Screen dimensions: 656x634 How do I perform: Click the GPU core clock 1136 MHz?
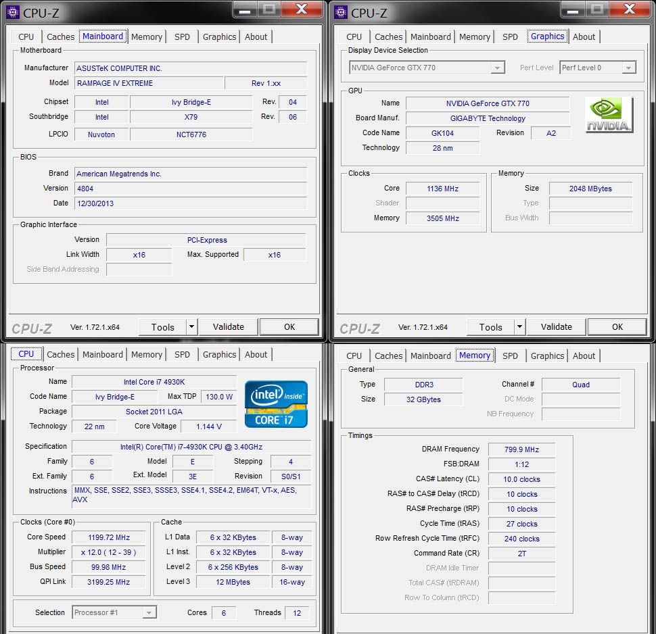pos(443,189)
